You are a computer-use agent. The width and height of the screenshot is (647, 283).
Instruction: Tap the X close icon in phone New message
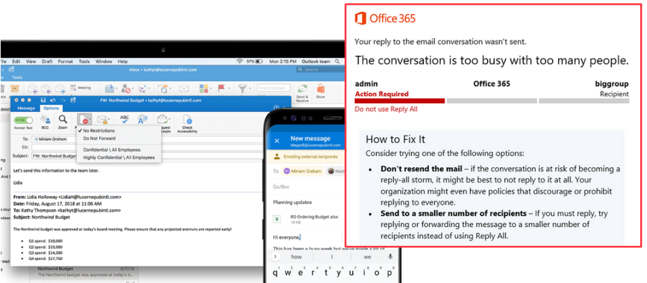coord(277,141)
